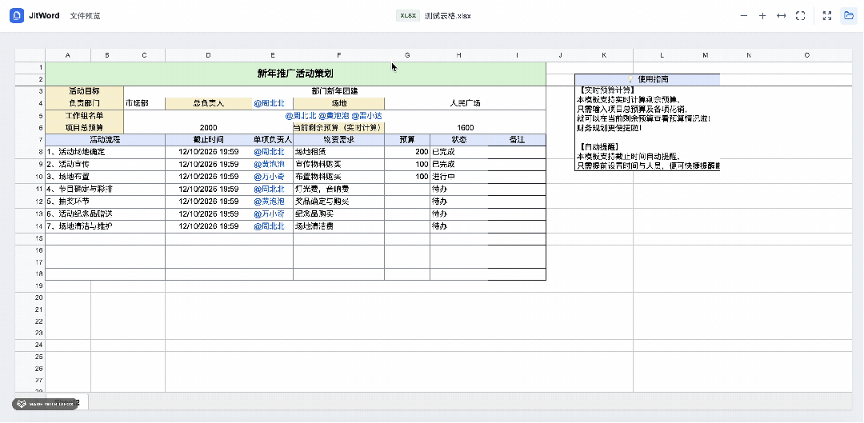Click the 进行中 status cell
This screenshot has height=423, width=864.
[x=459, y=177]
